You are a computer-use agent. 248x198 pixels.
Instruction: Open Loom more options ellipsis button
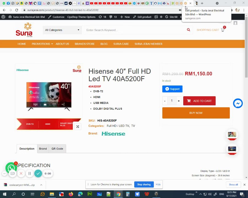4,174
